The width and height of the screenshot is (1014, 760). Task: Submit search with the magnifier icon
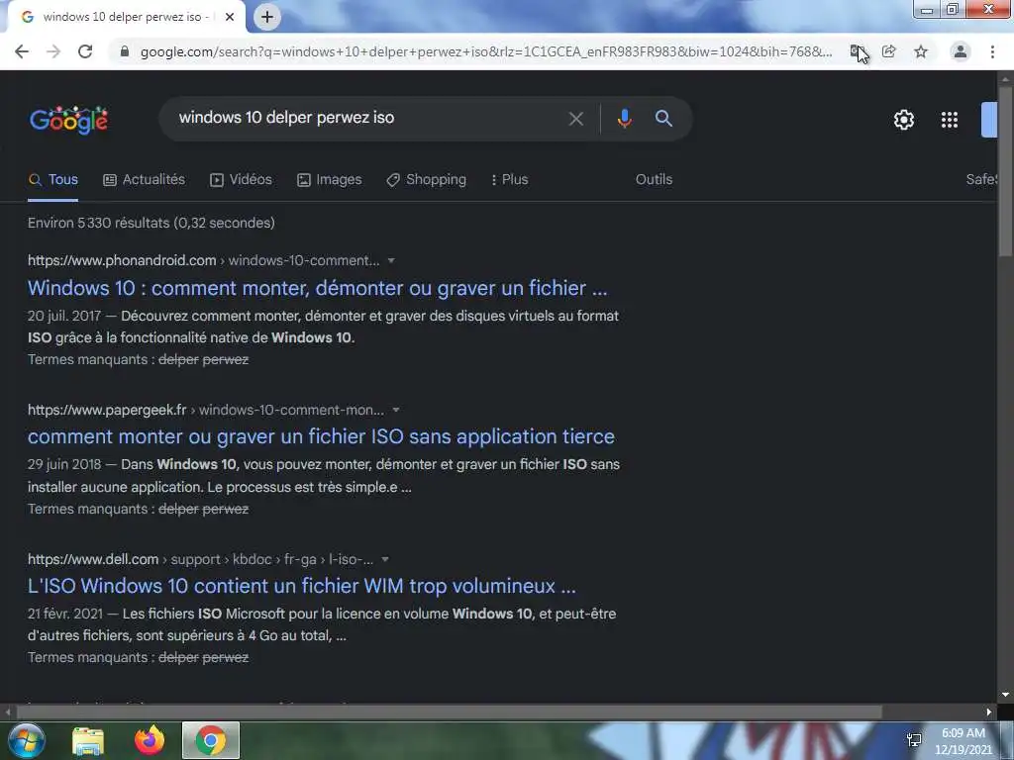point(663,119)
